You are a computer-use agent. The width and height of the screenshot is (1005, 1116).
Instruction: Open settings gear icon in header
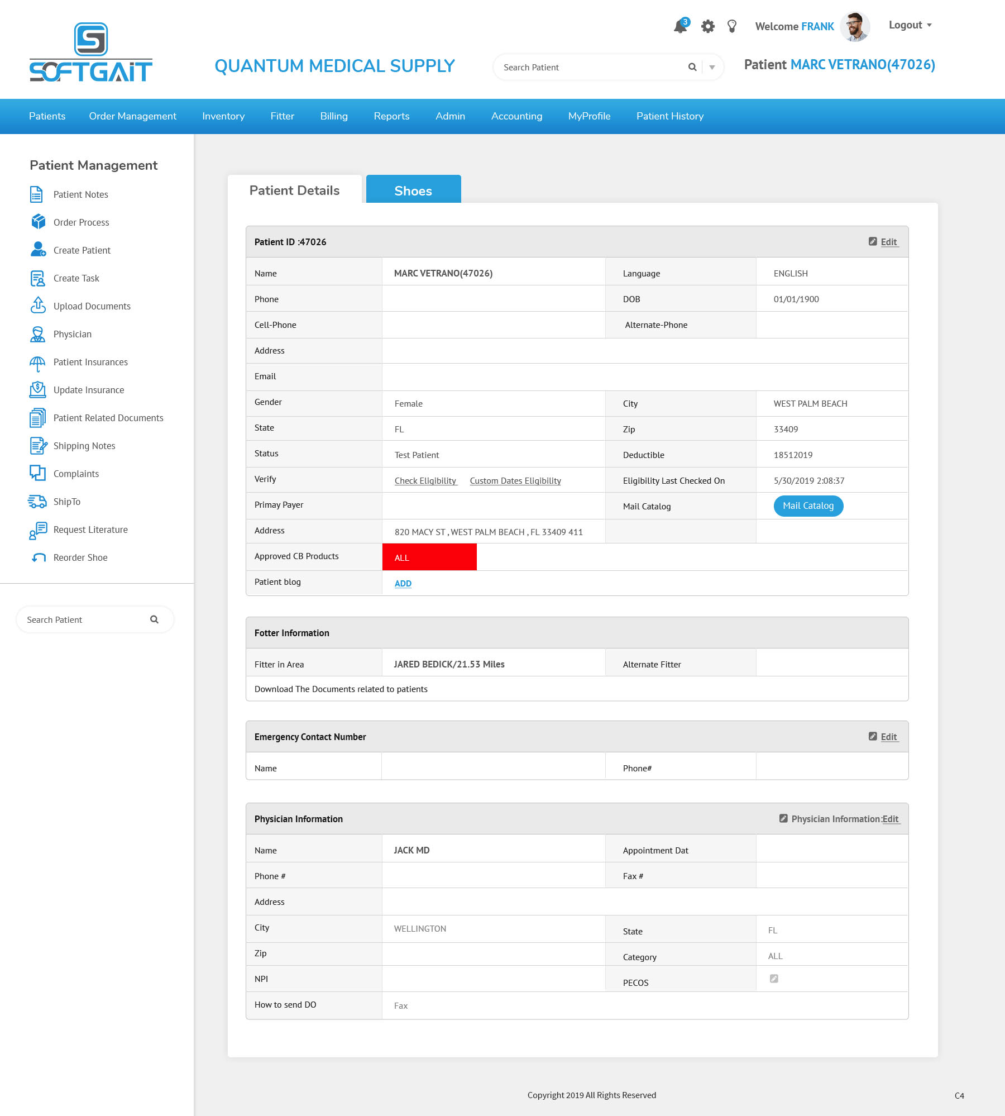click(x=708, y=26)
